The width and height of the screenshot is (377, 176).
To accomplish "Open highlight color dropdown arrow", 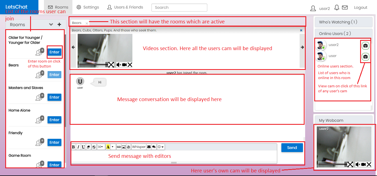I will (113, 147).
